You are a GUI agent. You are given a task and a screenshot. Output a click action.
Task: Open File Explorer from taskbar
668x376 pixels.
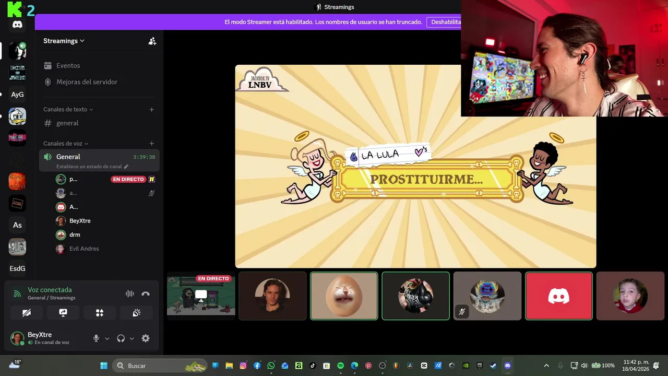coord(229,366)
